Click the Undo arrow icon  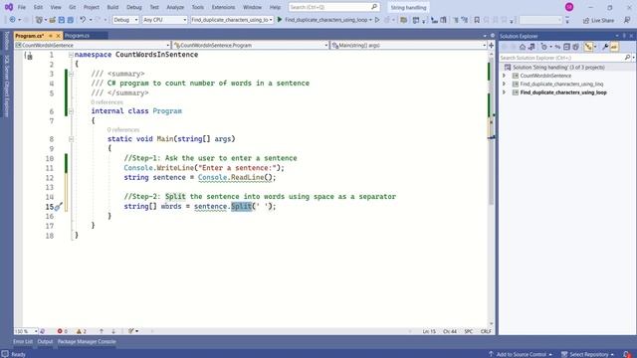pos(83,20)
